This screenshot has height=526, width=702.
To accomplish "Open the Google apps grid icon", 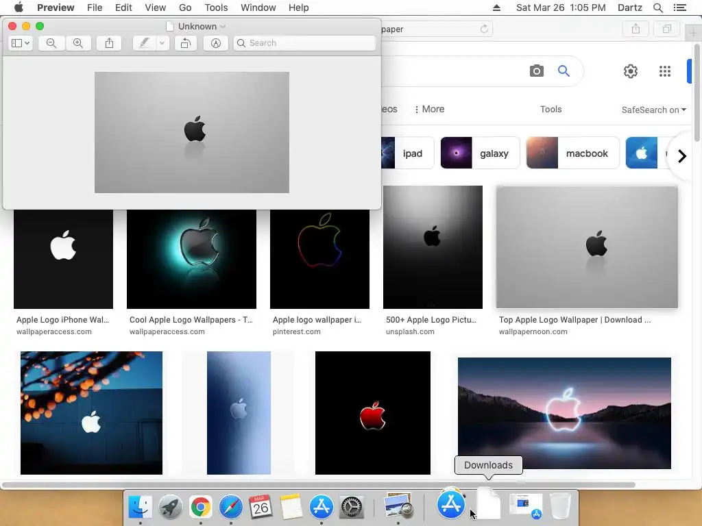I will pos(665,71).
